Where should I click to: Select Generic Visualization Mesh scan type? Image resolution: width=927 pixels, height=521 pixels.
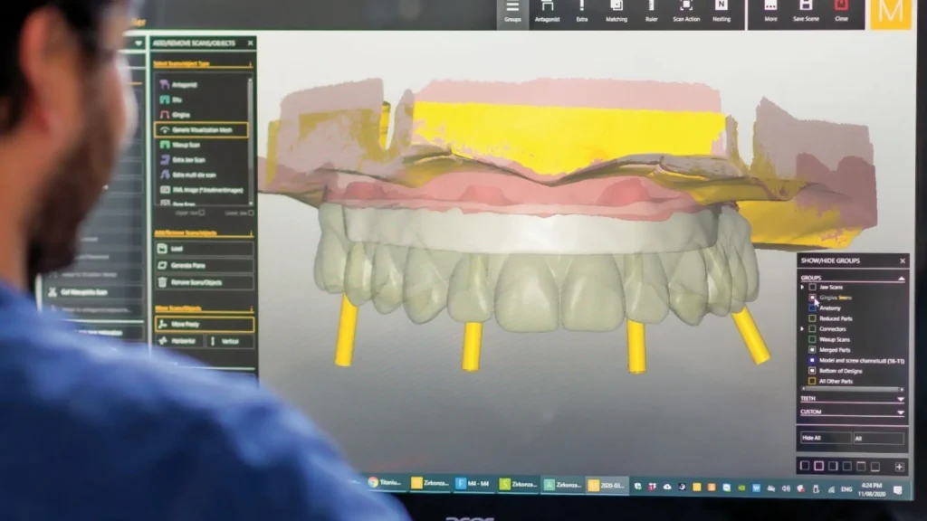tap(201, 129)
